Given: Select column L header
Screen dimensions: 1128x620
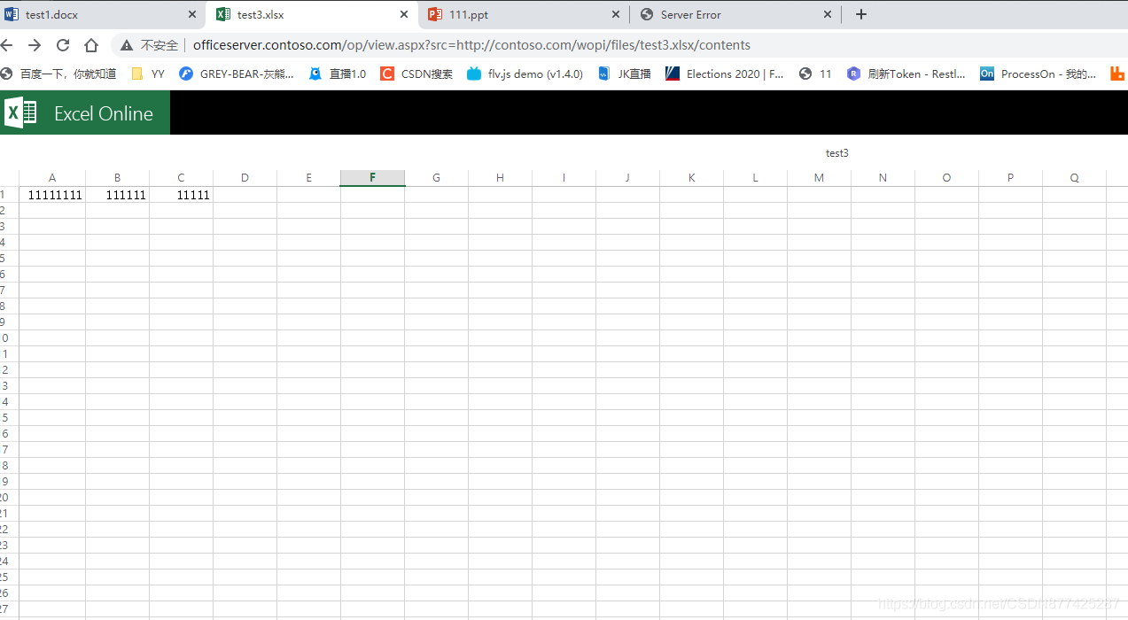Looking at the screenshot, I should click(755, 178).
